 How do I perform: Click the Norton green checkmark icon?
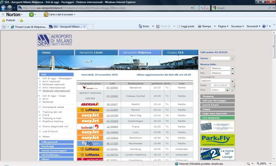[31, 15]
